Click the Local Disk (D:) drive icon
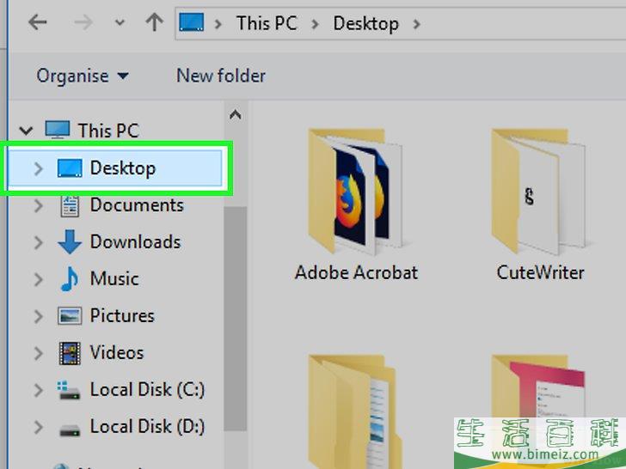This screenshot has height=469, width=626. click(70, 429)
